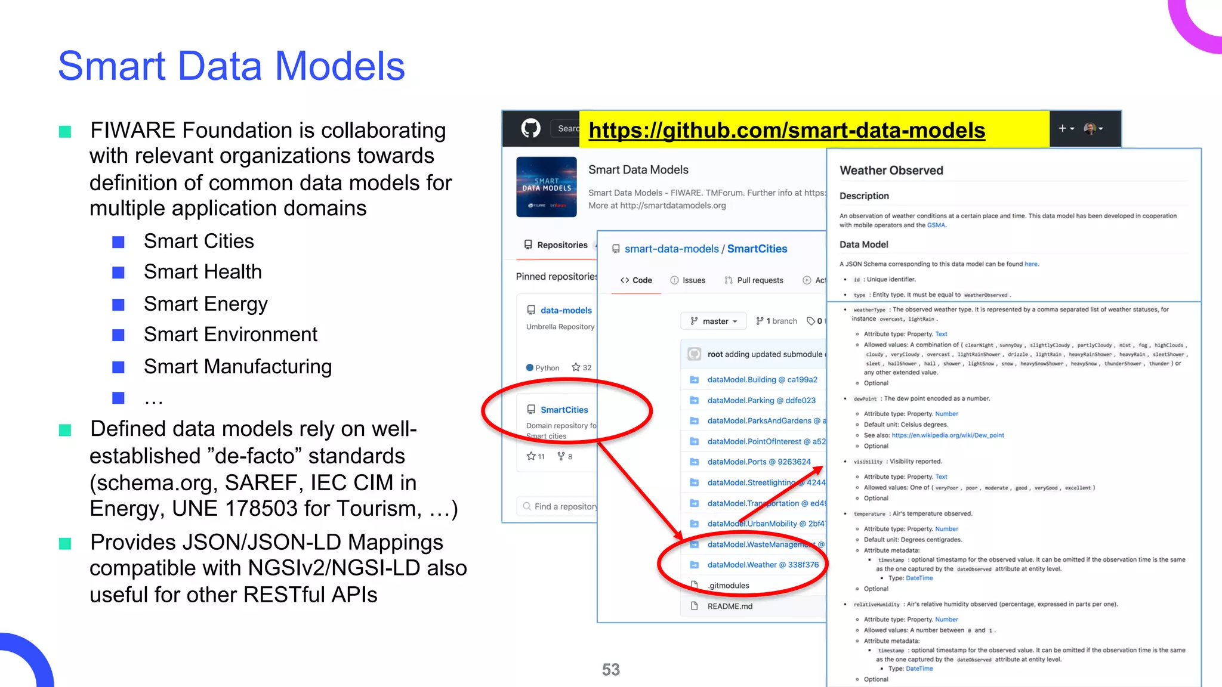Select the Pull requests tab
Image resolution: width=1222 pixels, height=687 pixels.
pyautogui.click(x=754, y=280)
